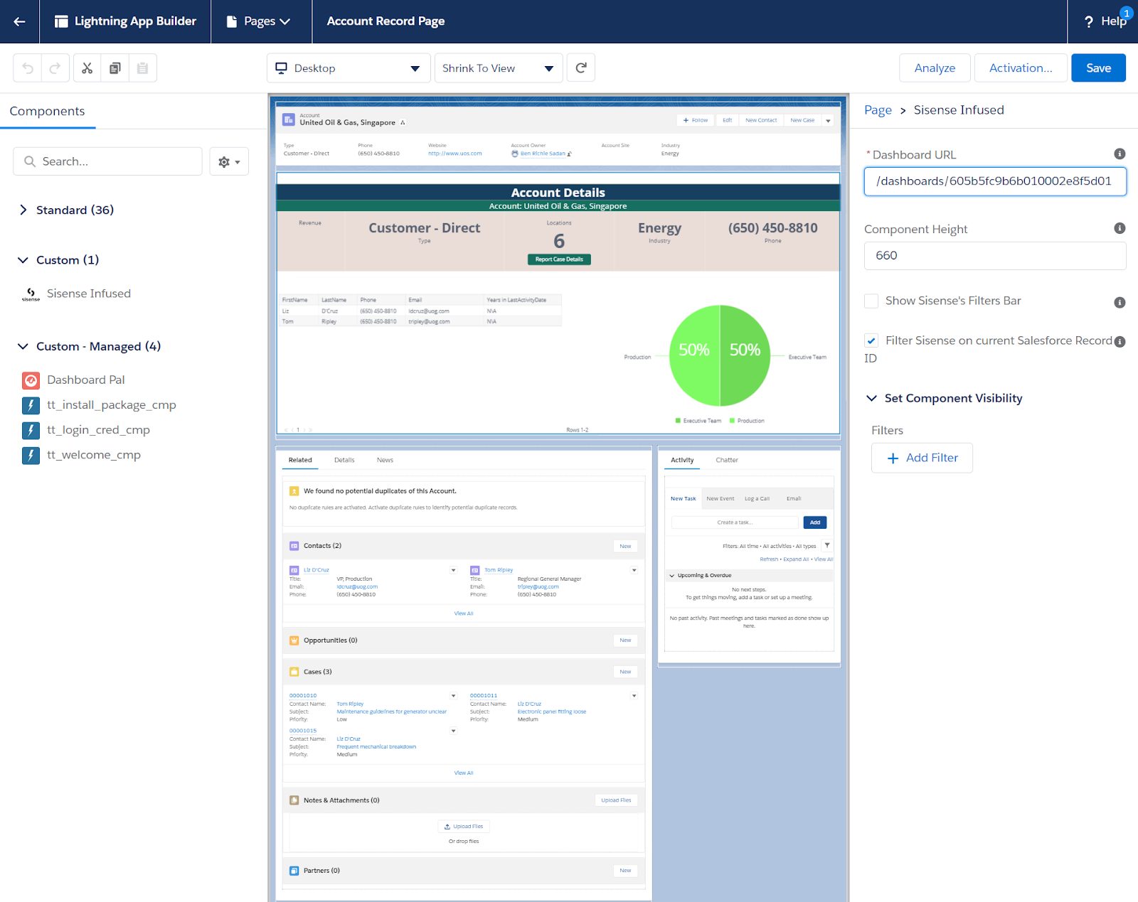Select tt_welcome_cmp lightning icon
This screenshot has height=902, width=1138.
pos(31,455)
